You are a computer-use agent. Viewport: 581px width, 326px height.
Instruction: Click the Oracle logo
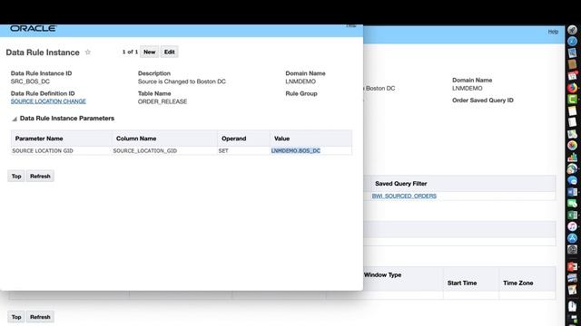[x=33, y=28]
